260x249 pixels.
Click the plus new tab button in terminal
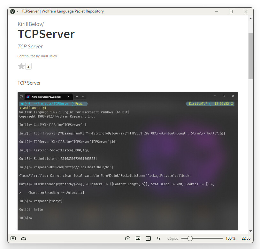pyautogui.click(x=77, y=97)
